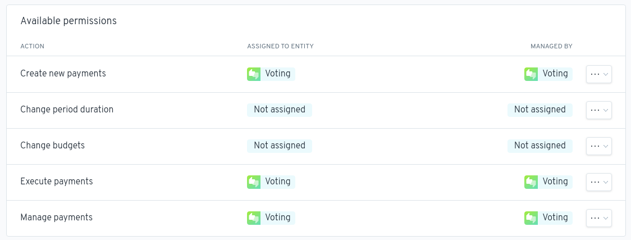The width and height of the screenshot is (631, 240).
Task: Click Voting icon managing Manage payments
Action: 531,218
